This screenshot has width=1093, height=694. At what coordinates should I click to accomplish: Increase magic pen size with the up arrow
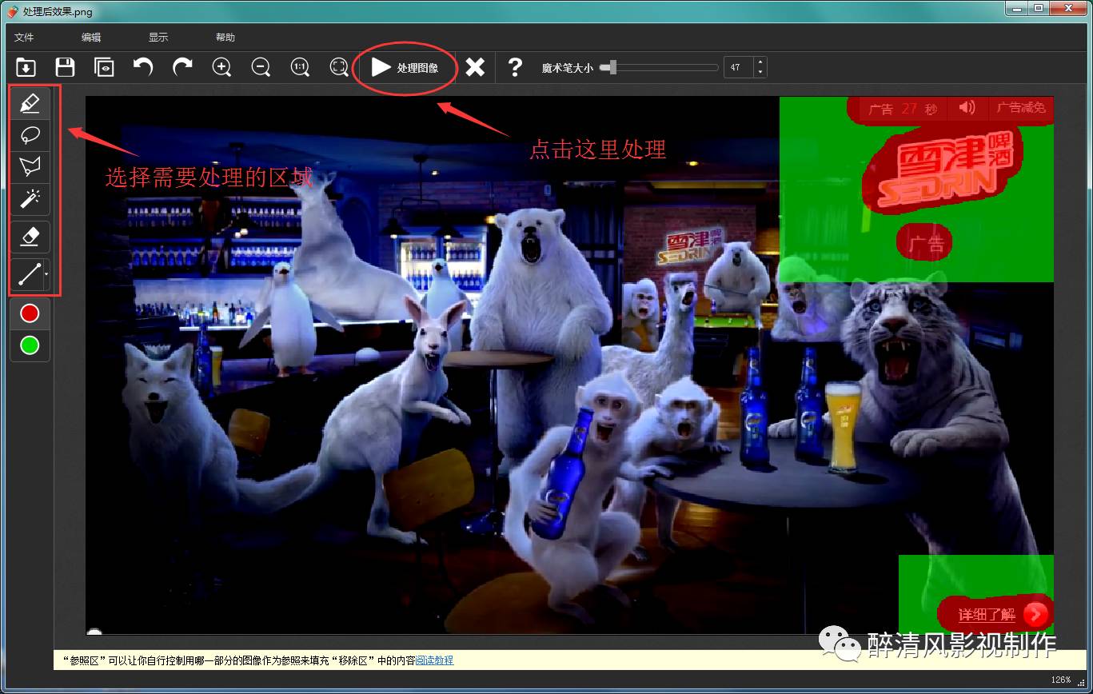coord(759,62)
